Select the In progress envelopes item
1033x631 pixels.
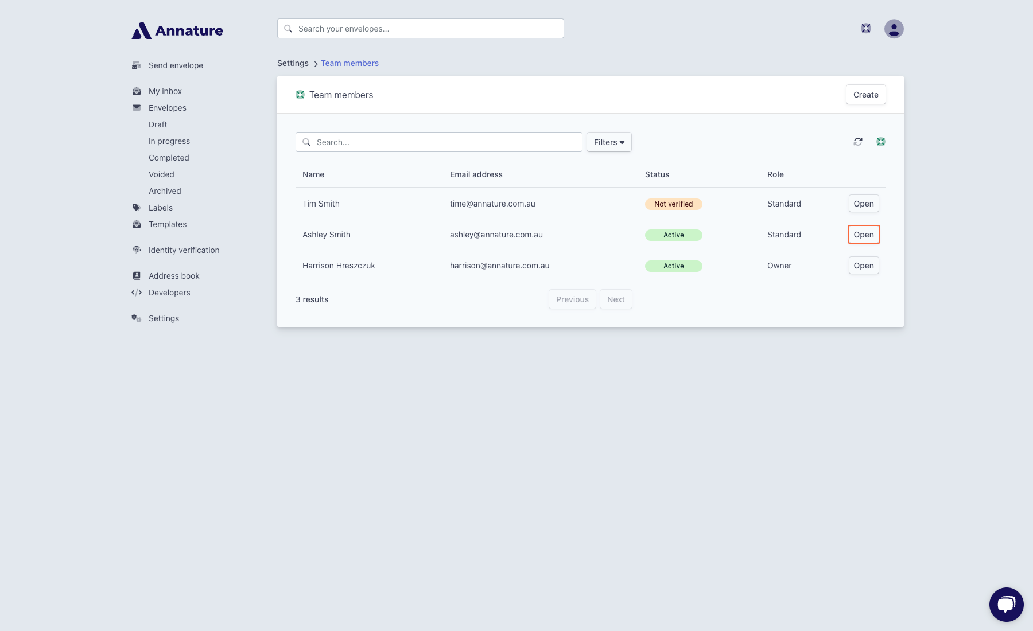169,141
